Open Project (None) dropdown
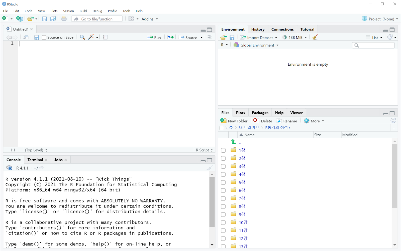401x251 pixels. tap(380, 19)
